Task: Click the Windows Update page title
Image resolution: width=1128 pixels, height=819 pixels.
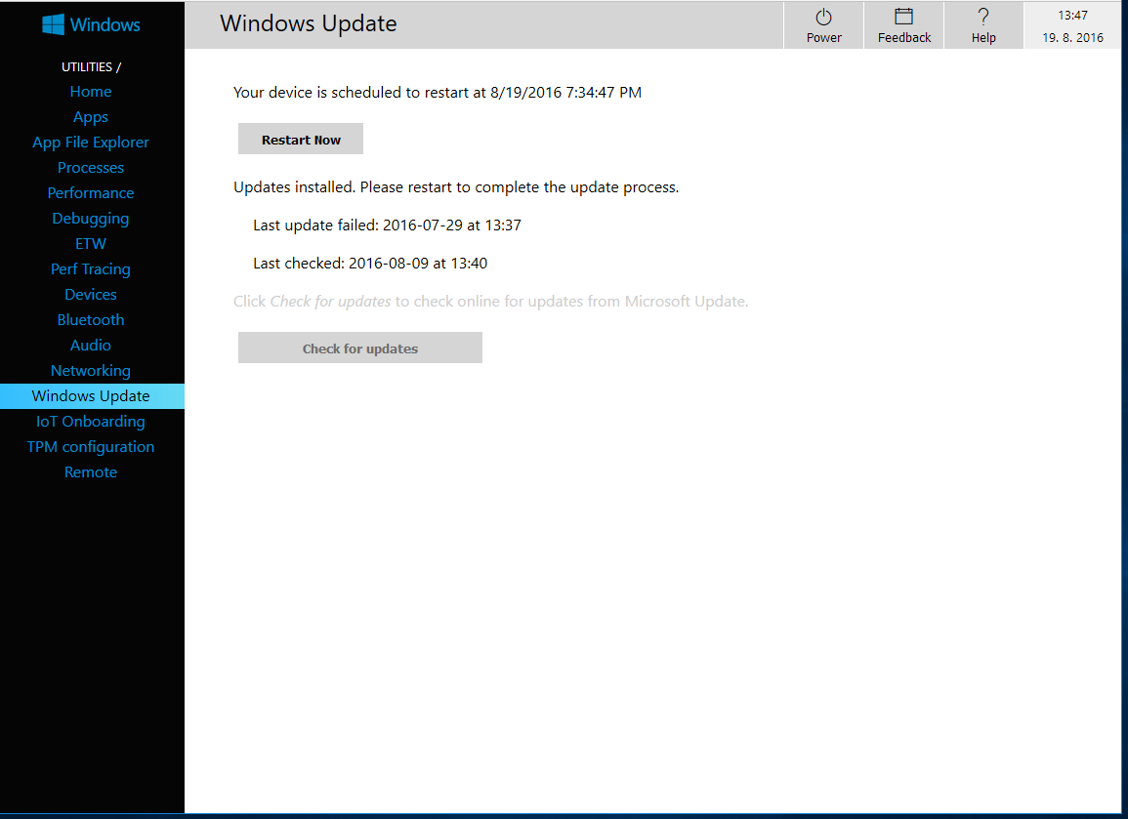Action: [309, 23]
